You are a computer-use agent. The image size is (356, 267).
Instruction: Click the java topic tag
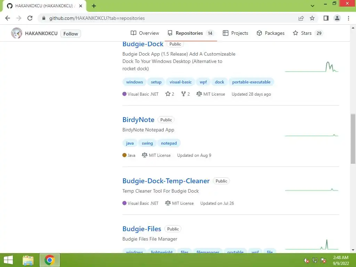coord(130,143)
